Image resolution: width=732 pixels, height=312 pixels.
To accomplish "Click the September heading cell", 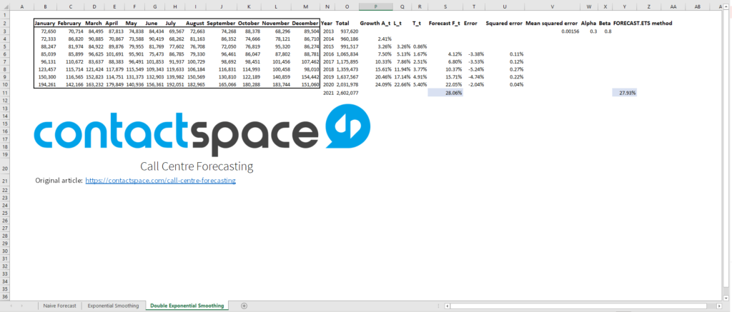I will click(x=222, y=23).
